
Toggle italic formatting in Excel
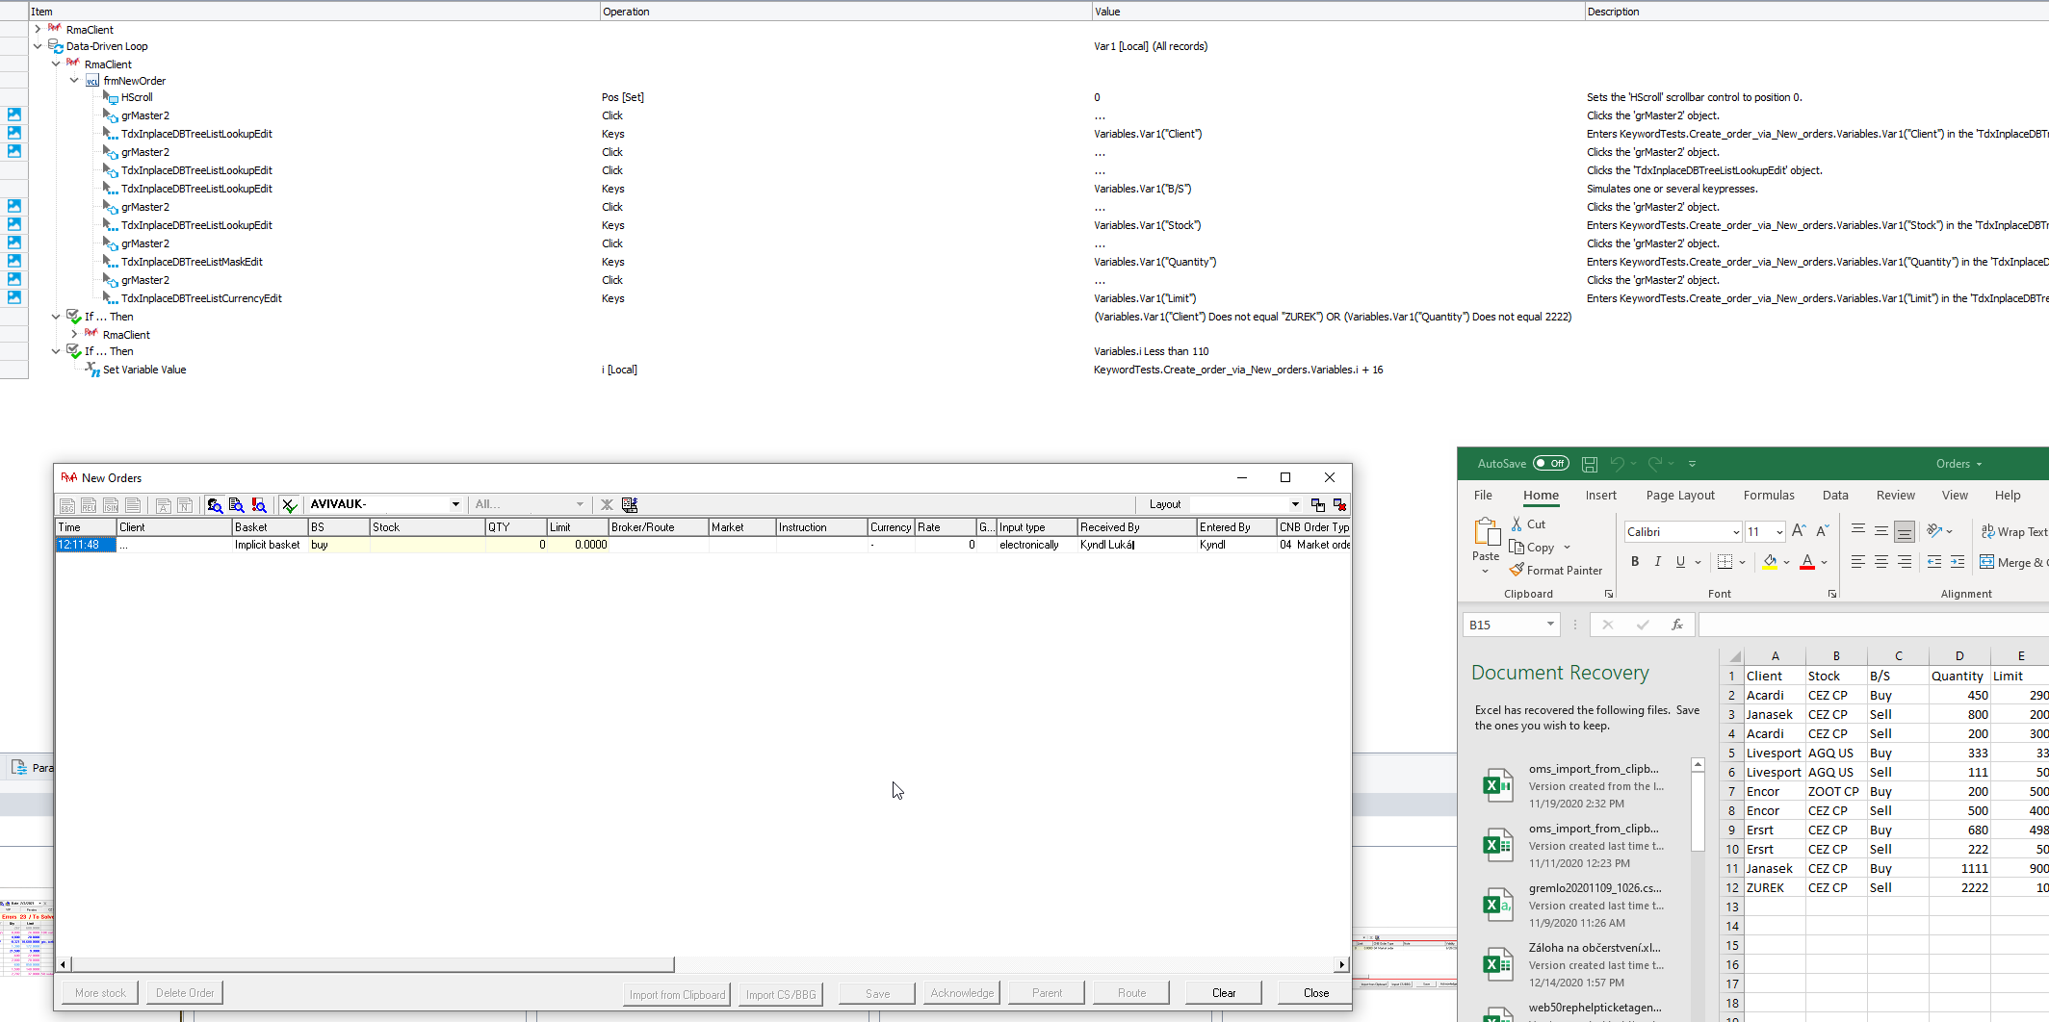pyautogui.click(x=1657, y=562)
